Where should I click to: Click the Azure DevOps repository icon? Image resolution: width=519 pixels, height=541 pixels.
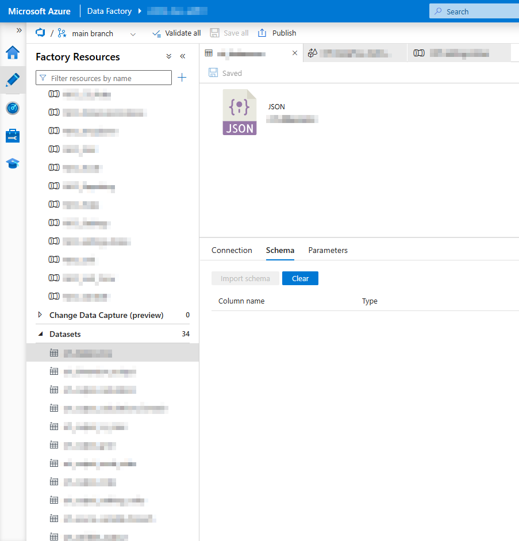40,33
